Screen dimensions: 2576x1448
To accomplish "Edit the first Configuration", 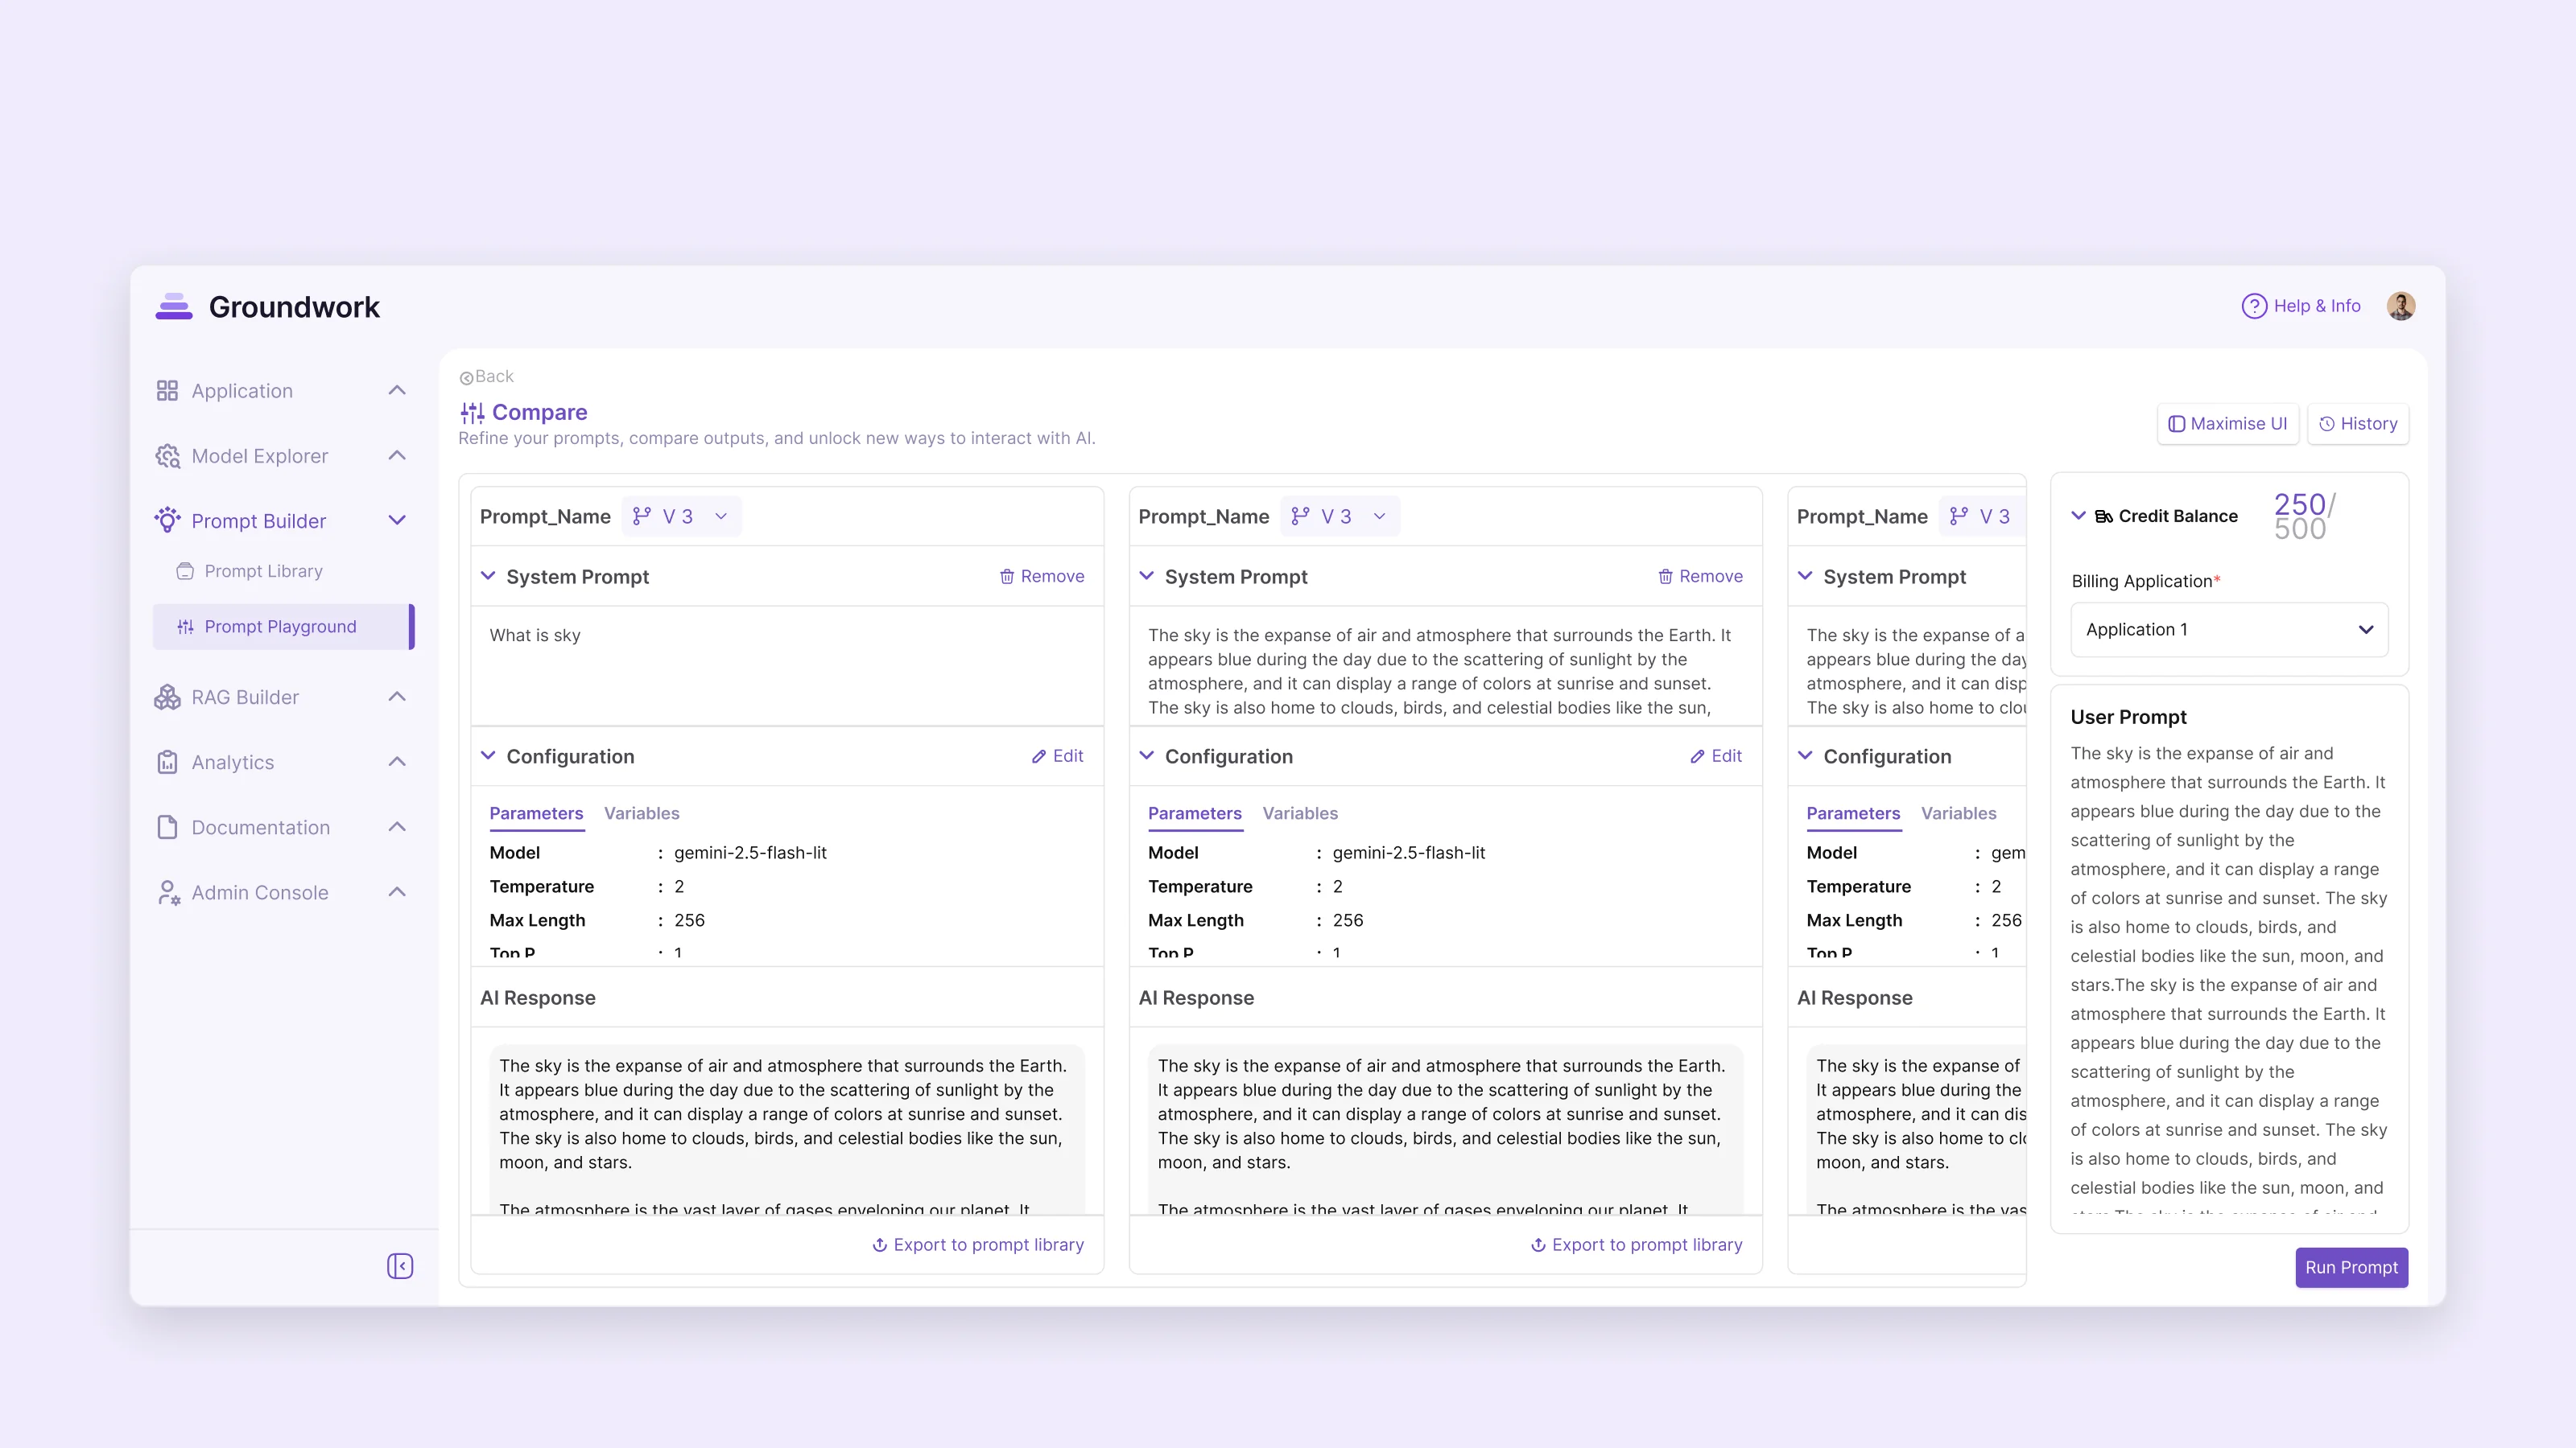I will 1057,756.
